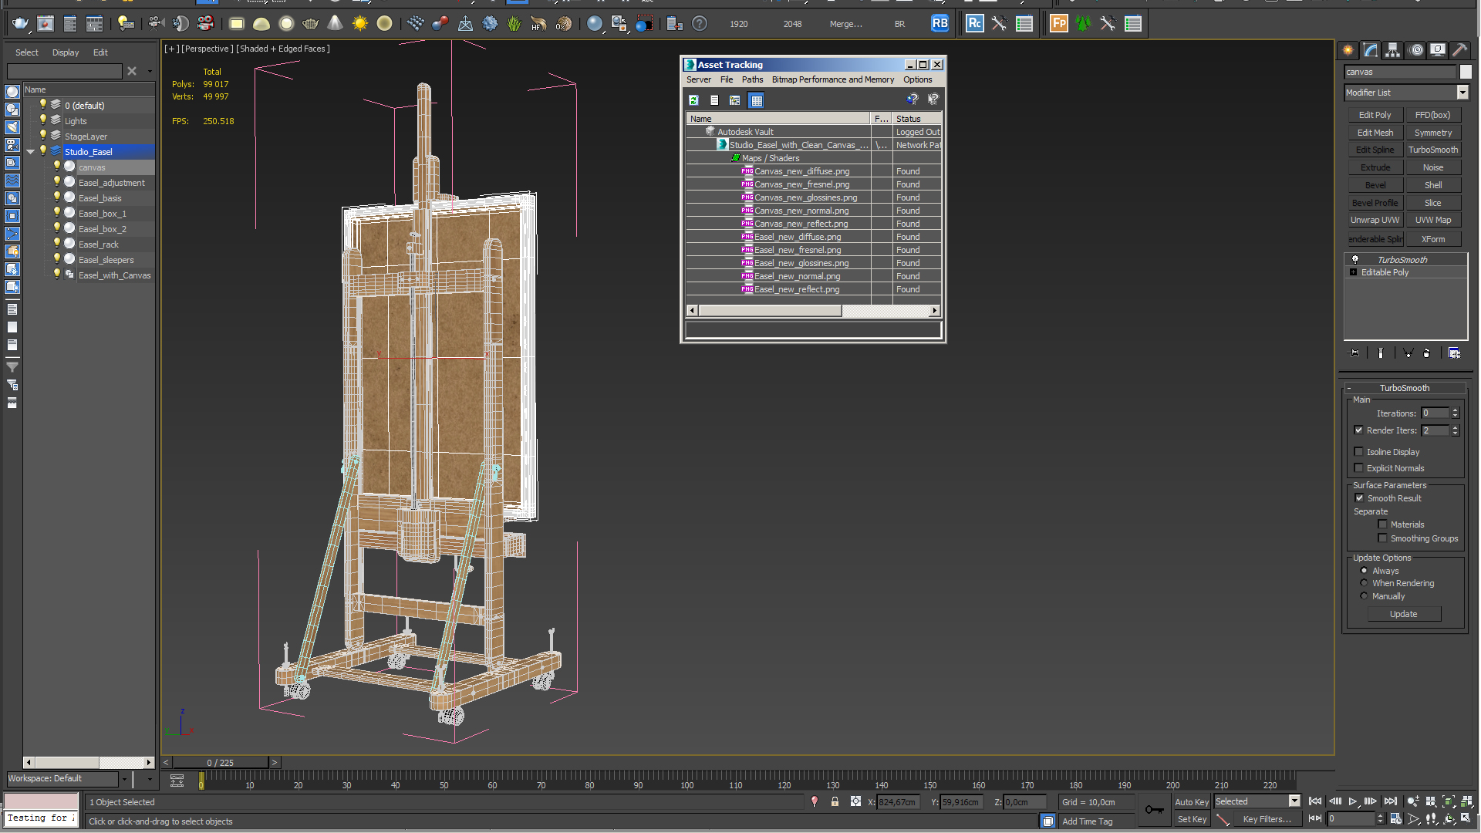Open the Hierarchy command panel tab
Viewport: 1481px width, 833px height.
pyautogui.click(x=1392, y=50)
